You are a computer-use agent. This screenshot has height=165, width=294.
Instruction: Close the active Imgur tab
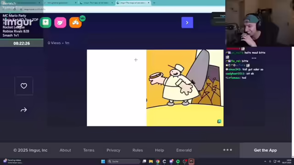point(148,3)
